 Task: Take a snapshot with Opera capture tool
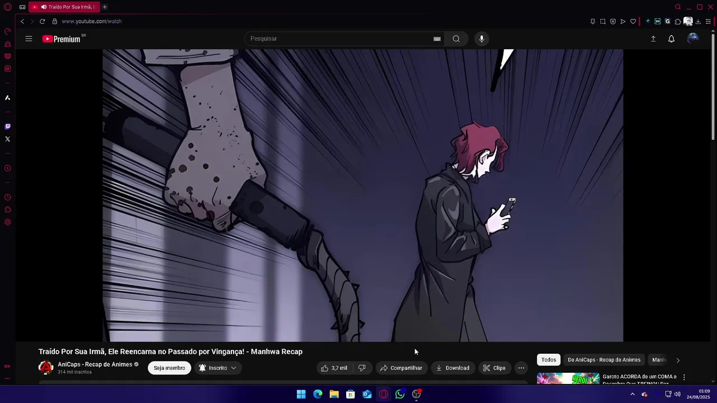coord(603,21)
